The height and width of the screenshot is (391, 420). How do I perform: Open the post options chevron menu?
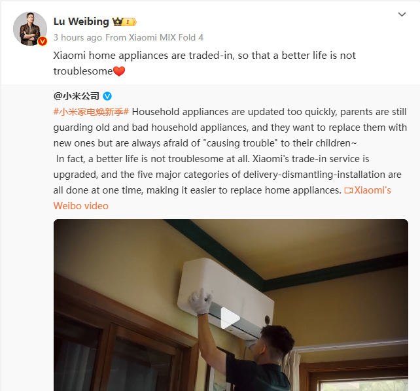coord(402,14)
